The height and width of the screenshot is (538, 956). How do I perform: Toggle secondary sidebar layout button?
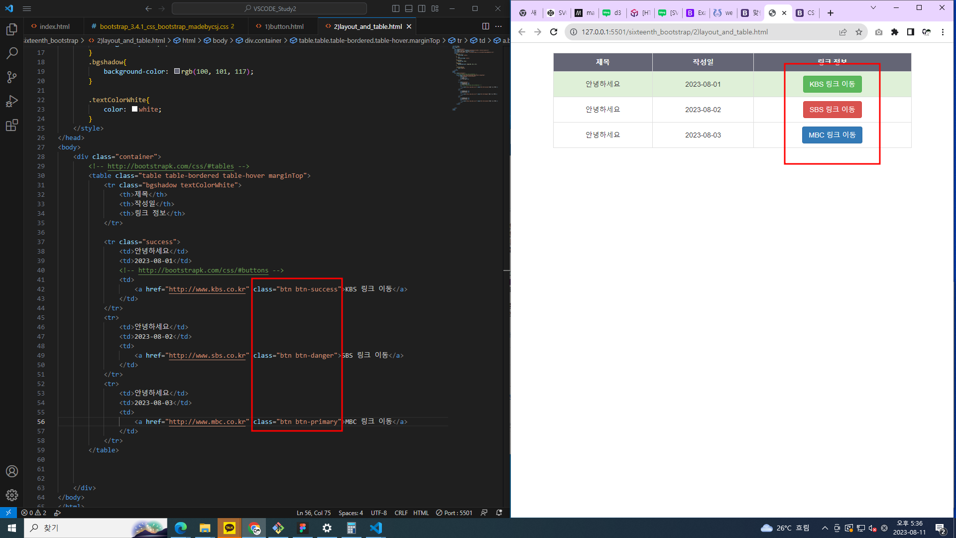coord(422,8)
